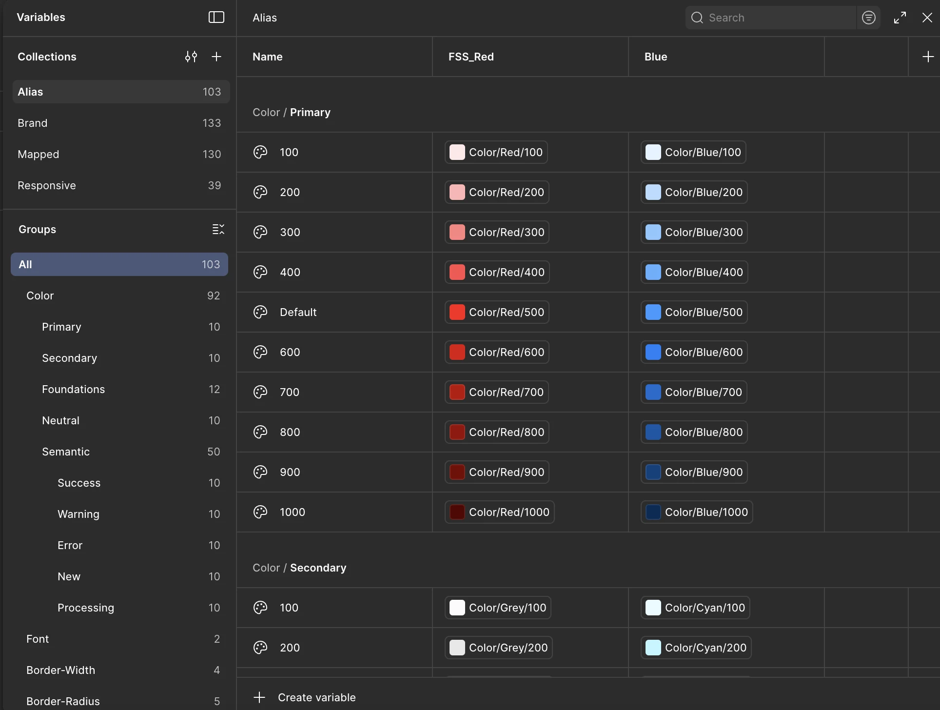Open the Responsive collection
Viewport: 940px width, 710px height.
coord(121,185)
